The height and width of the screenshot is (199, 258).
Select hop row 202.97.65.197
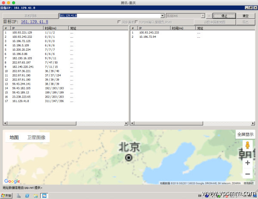(x=65, y=62)
